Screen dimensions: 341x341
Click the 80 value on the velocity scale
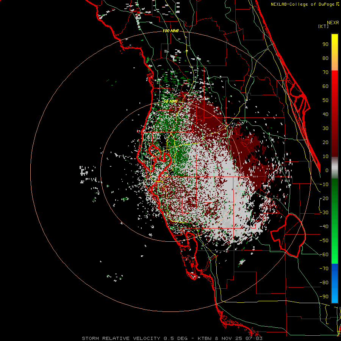click(325, 58)
